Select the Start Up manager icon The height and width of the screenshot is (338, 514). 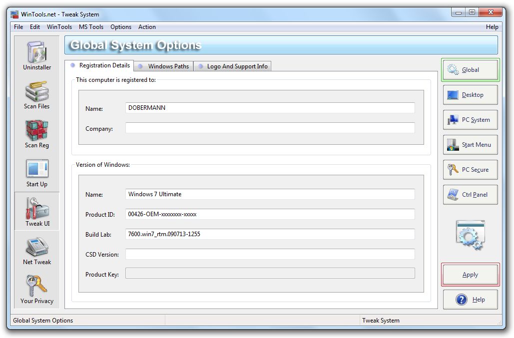[37, 173]
